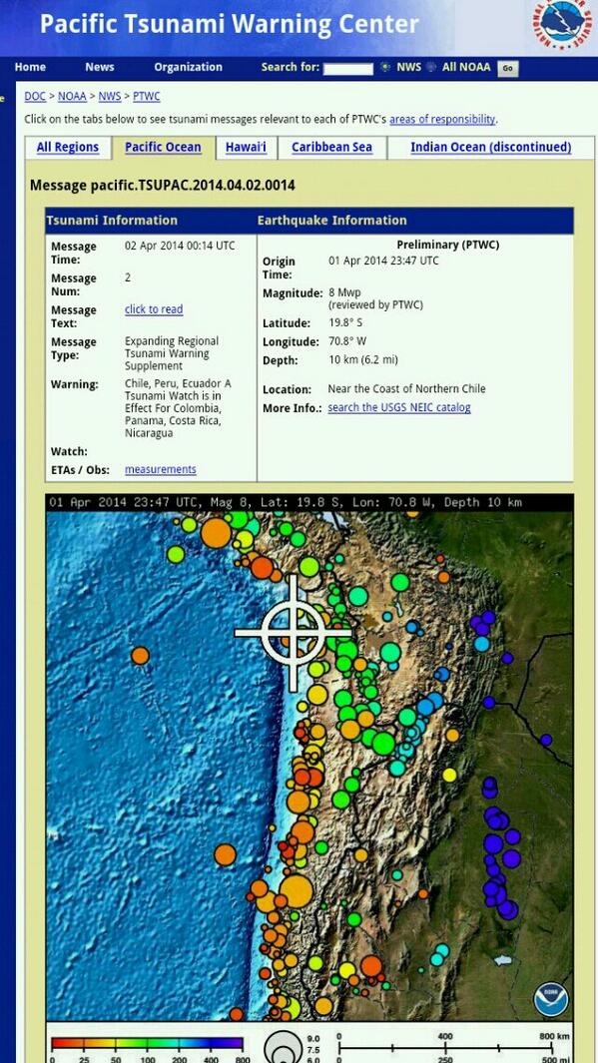Follow the NOAA breadcrumb link

[x=72, y=96]
